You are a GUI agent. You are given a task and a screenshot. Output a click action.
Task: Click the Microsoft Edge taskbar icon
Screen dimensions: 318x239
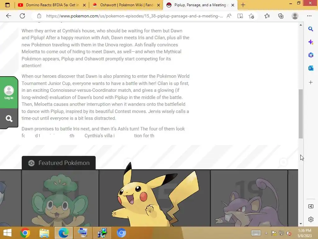63,233
